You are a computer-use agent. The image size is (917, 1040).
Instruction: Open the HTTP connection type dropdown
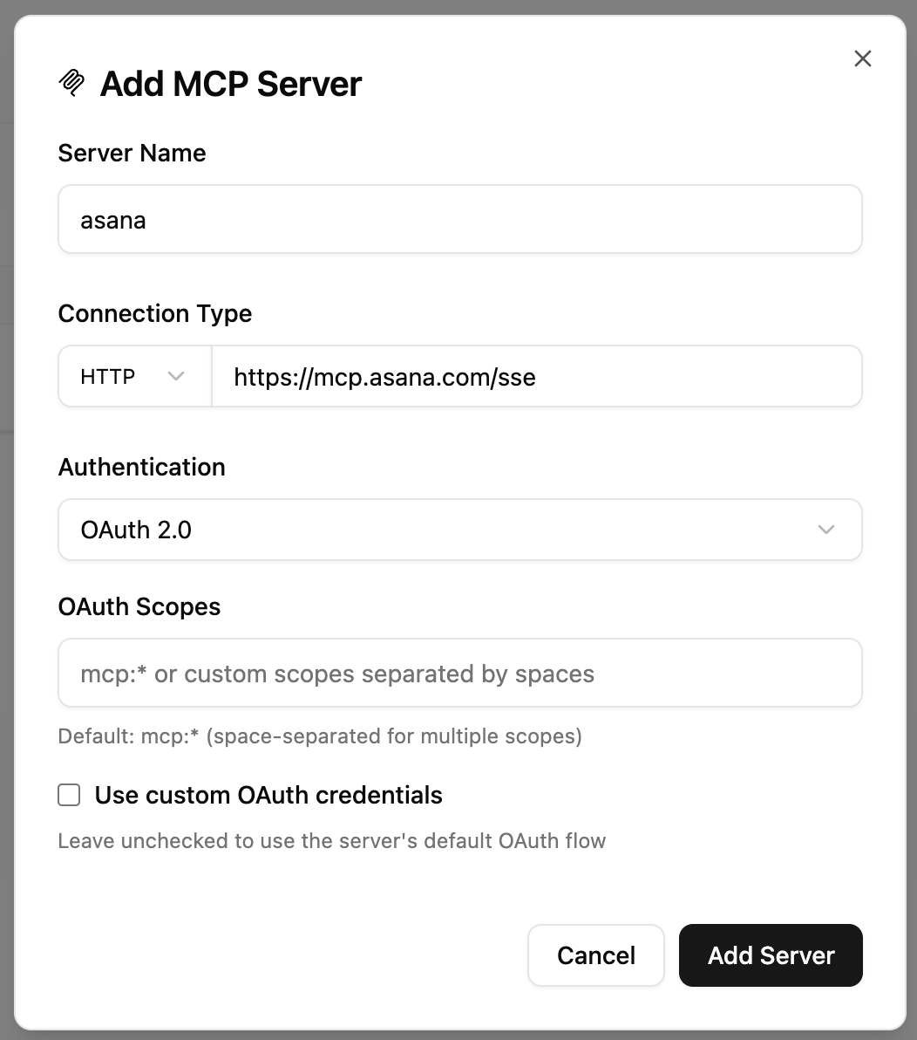135,376
